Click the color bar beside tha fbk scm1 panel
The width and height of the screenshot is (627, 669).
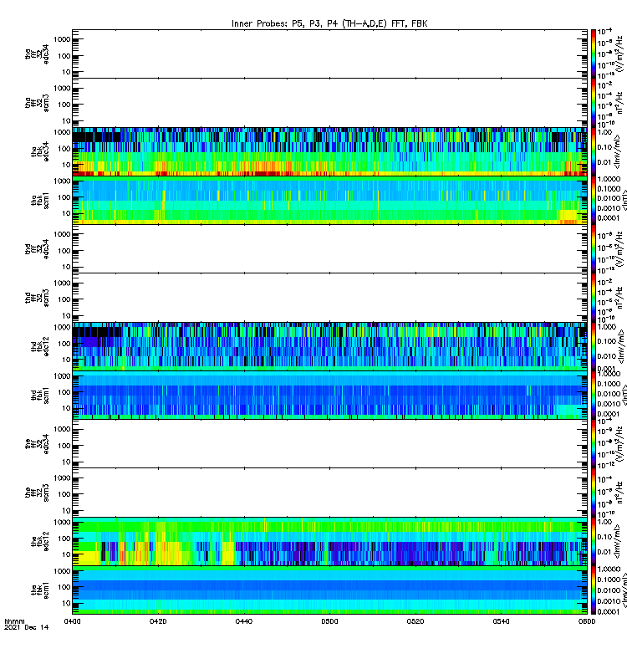(594, 200)
